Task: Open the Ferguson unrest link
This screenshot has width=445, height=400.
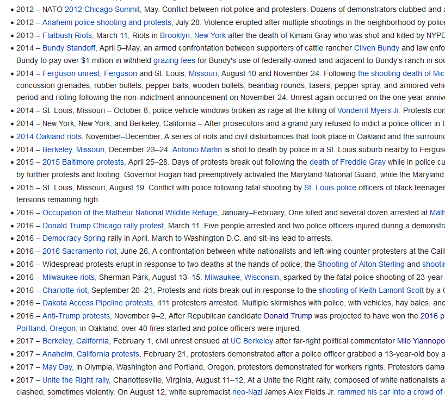Action: point(71,73)
